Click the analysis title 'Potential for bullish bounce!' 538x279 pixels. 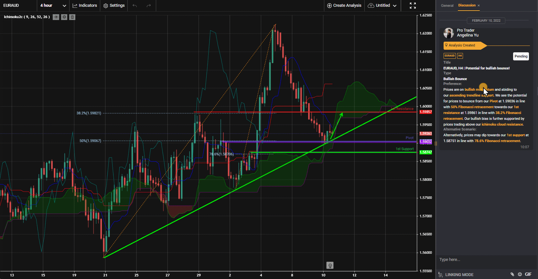[x=487, y=68]
